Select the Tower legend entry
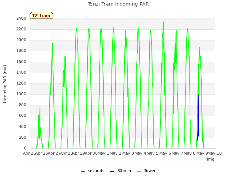 click(146, 171)
